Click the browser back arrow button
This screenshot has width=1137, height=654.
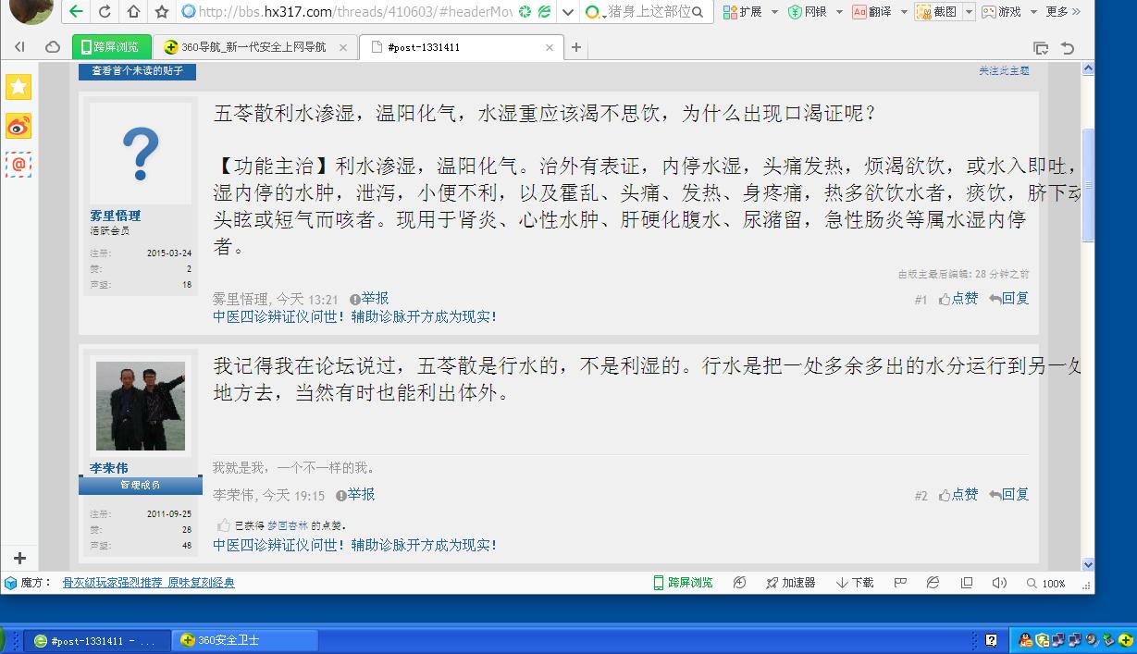tap(76, 12)
